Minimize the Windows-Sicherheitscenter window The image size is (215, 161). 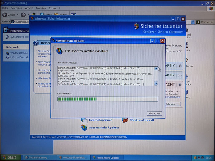tap(173, 19)
